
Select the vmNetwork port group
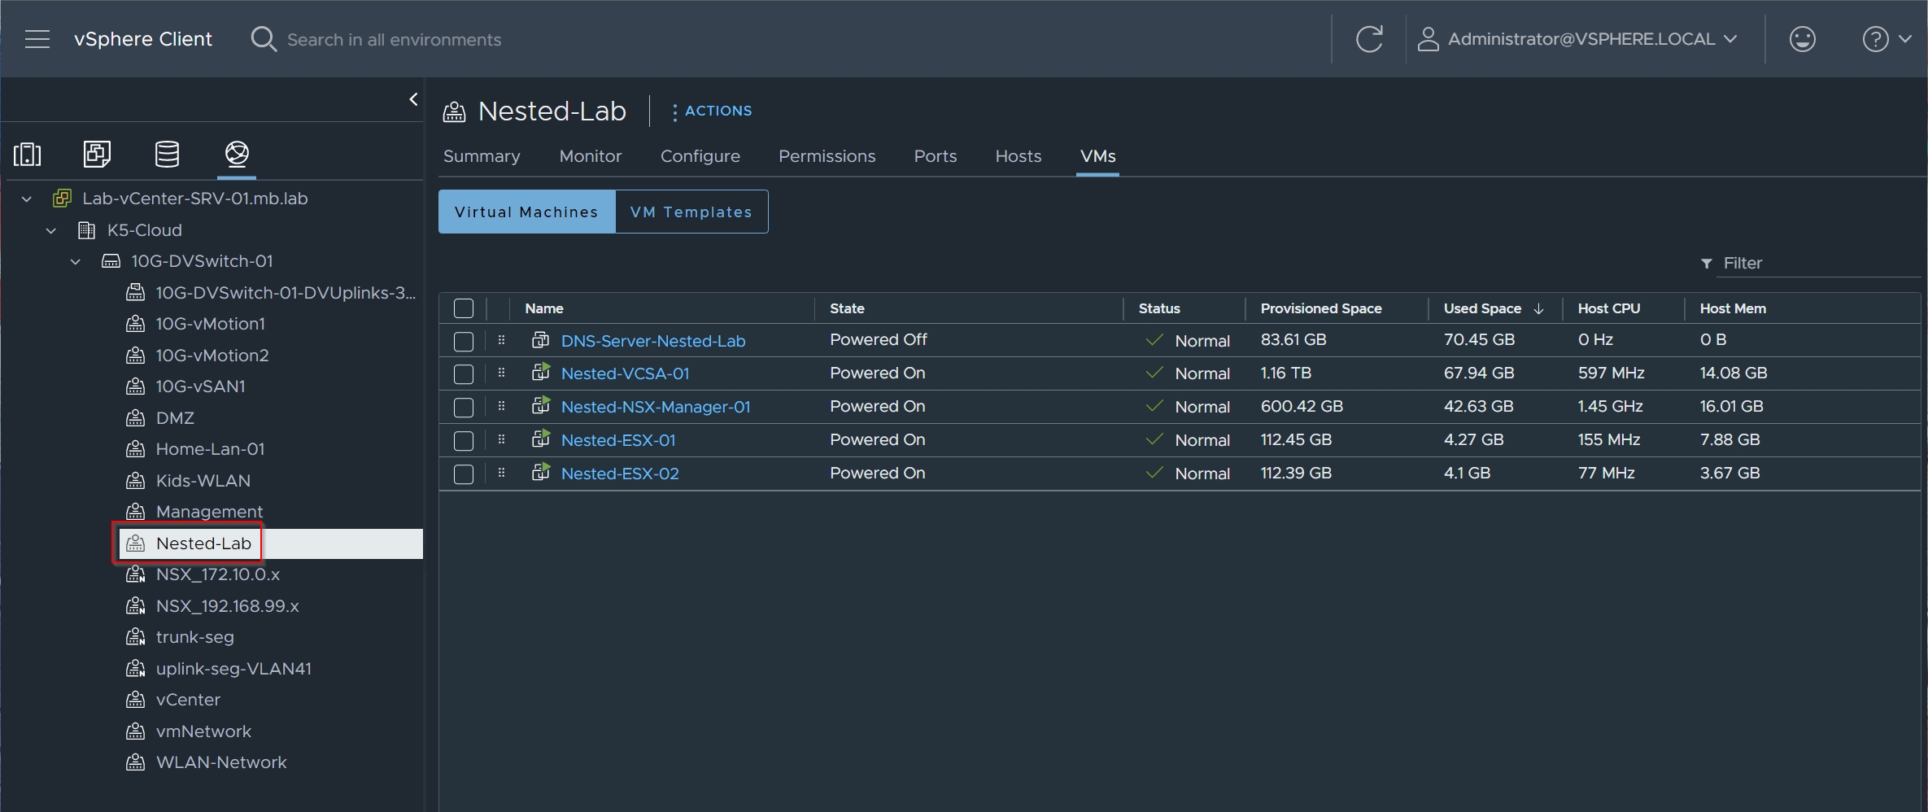(x=203, y=731)
